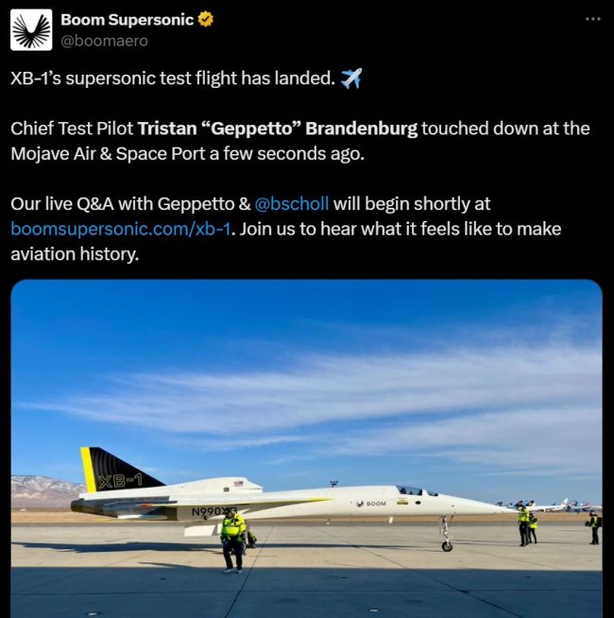Open the Boom Supersonic profile avatar
Viewport: 614px width, 618px height.
[x=31, y=30]
